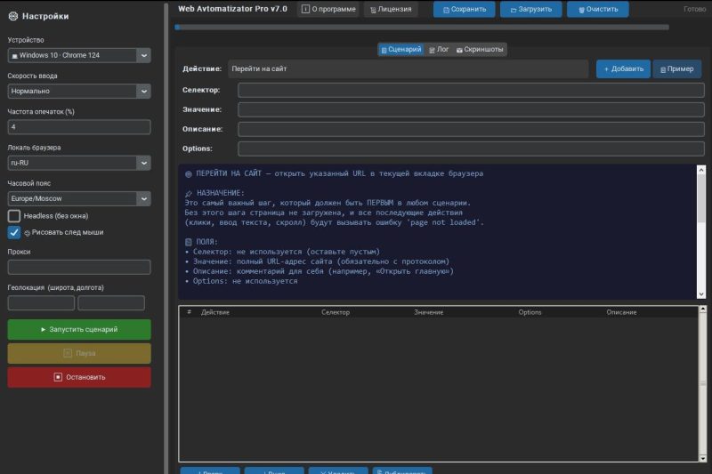712x474 pixels.
Task: Open the О программе dialog
Action: point(328,9)
